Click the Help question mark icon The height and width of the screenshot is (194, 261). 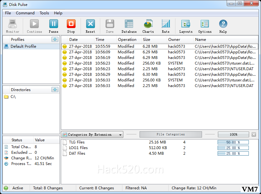click(x=223, y=24)
